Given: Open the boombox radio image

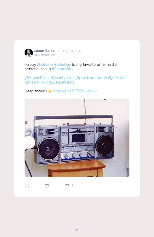Looking at the screenshot, I should [x=77, y=138].
